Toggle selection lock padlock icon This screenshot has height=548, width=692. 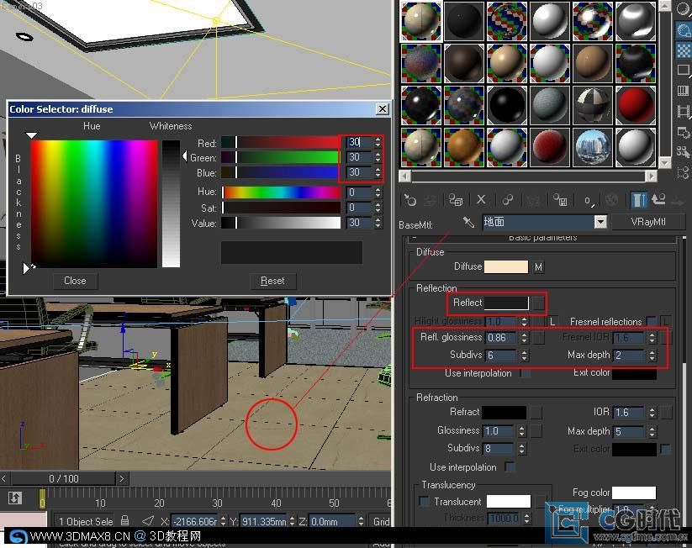125,520
